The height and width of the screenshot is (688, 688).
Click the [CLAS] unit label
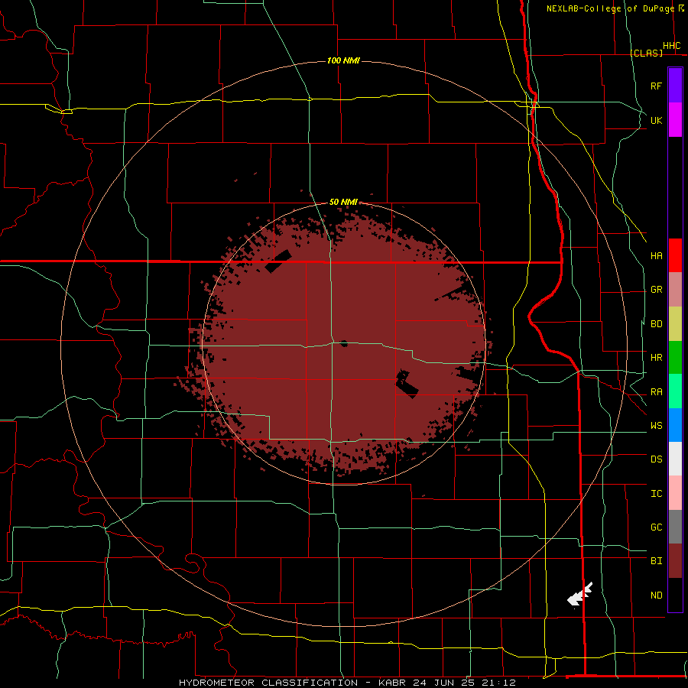(646, 53)
